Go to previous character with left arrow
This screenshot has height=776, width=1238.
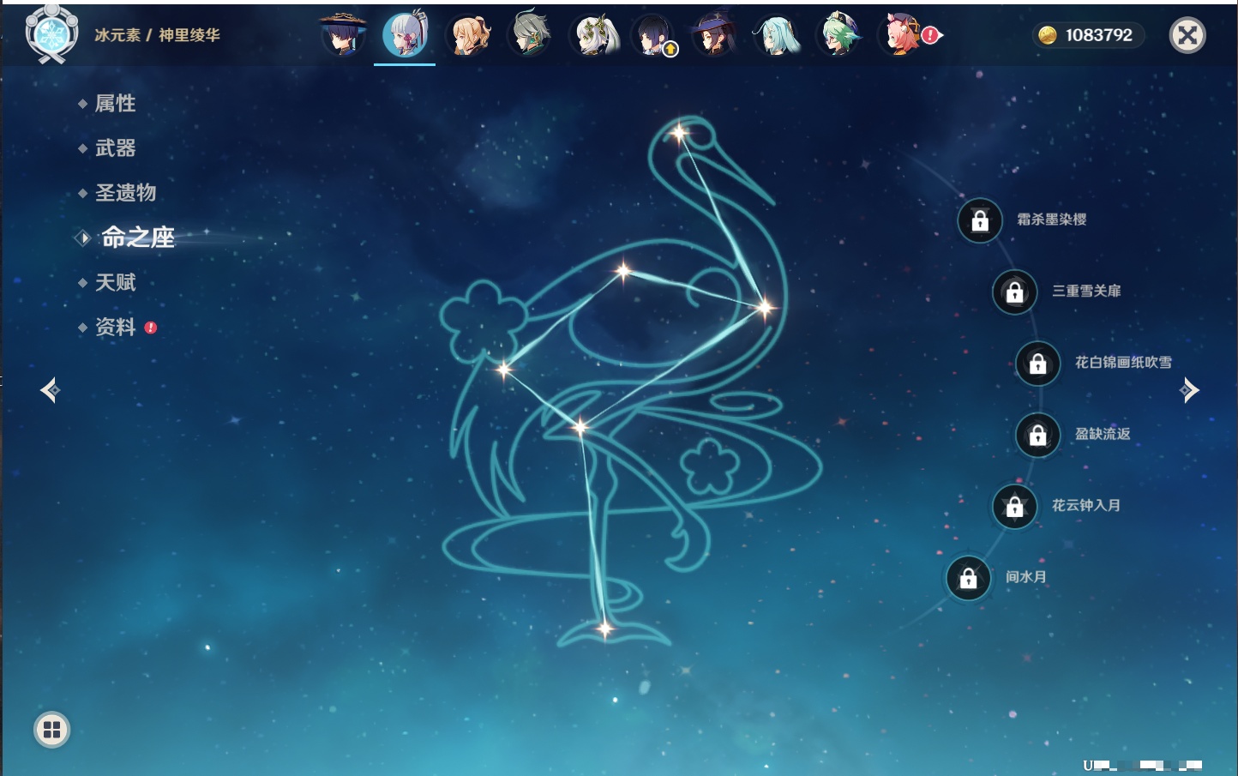tap(50, 390)
